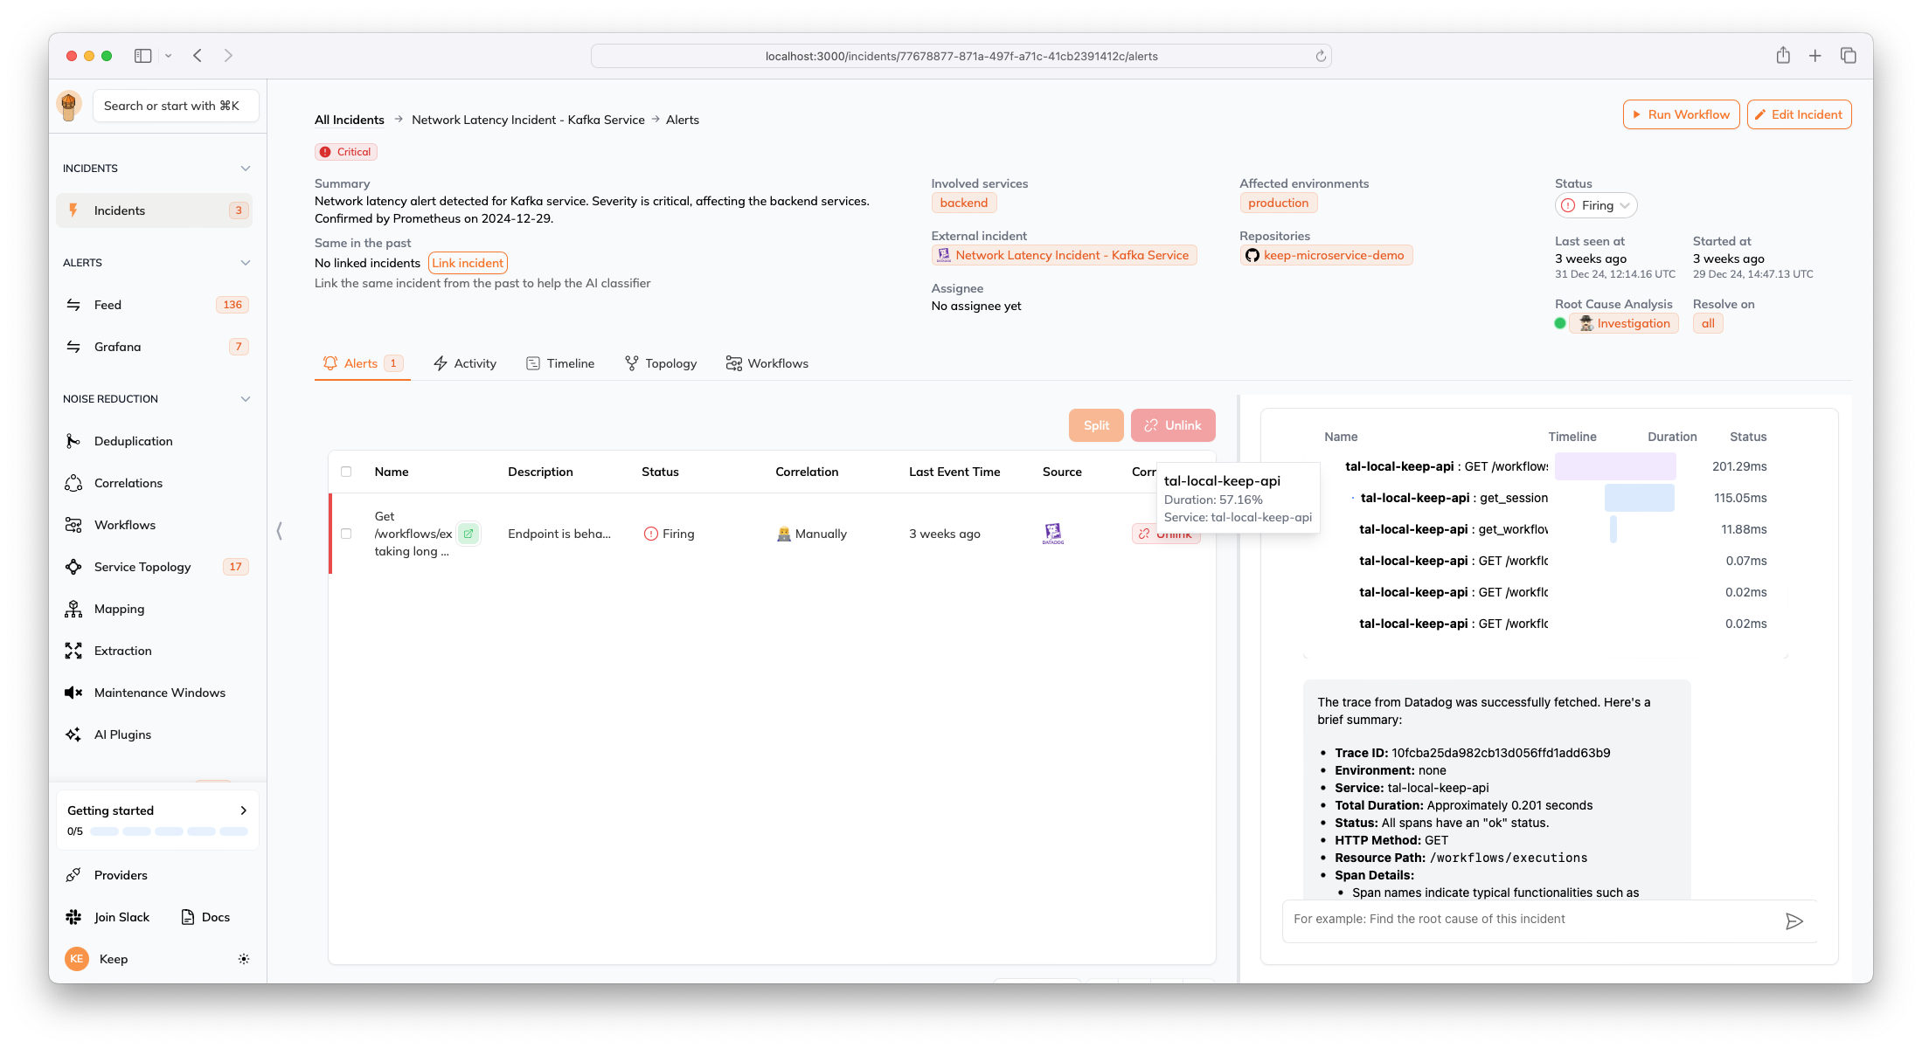Click blue timeline bar for get_session span

pos(1639,498)
